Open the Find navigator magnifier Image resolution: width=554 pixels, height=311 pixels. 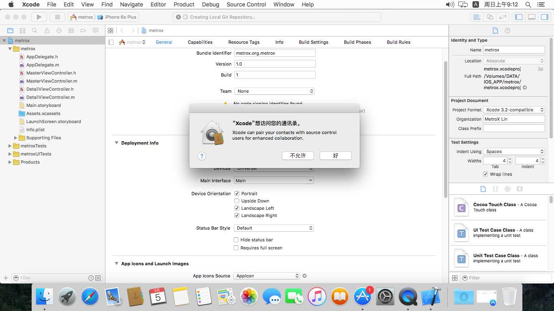click(34, 30)
